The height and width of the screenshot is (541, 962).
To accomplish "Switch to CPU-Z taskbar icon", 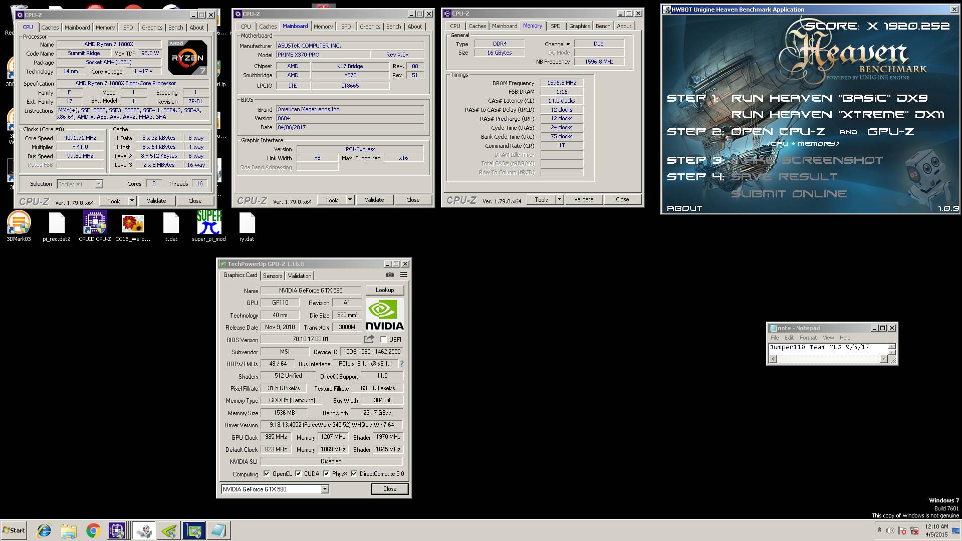I will coord(117,530).
